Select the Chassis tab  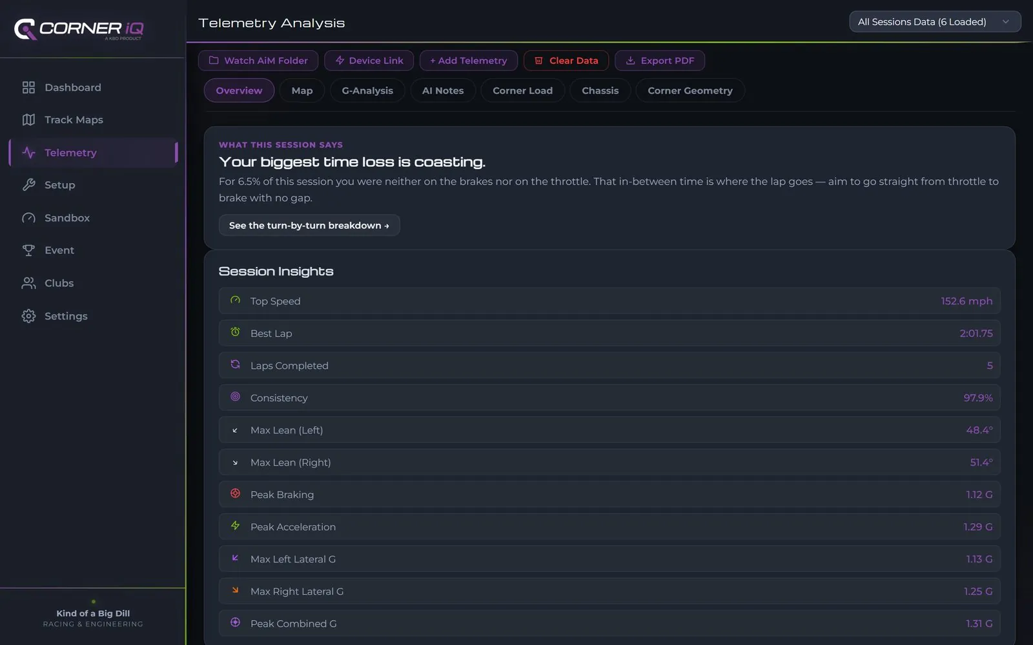pos(600,90)
